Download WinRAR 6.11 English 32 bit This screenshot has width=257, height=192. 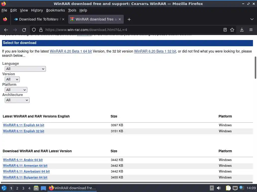tap(24, 131)
